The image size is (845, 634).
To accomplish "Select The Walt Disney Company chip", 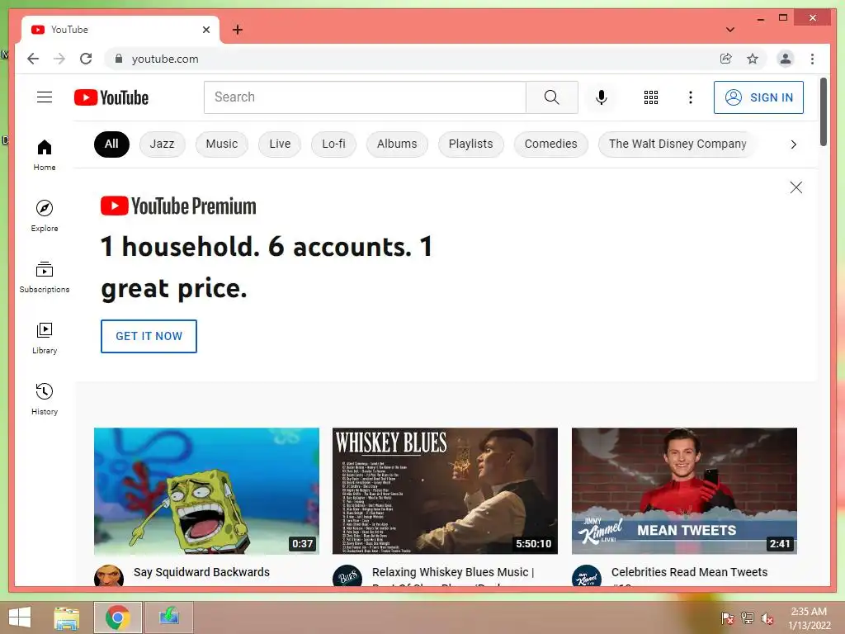I will point(677,144).
